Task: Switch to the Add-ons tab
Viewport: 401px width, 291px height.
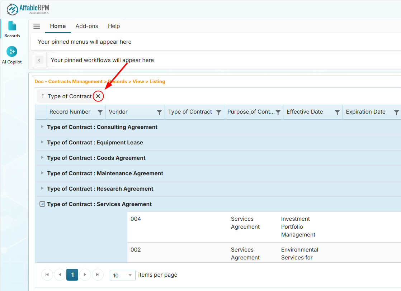Action: coord(87,26)
